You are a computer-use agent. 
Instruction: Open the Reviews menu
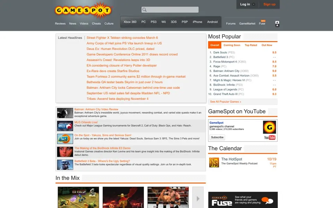(60, 24)
